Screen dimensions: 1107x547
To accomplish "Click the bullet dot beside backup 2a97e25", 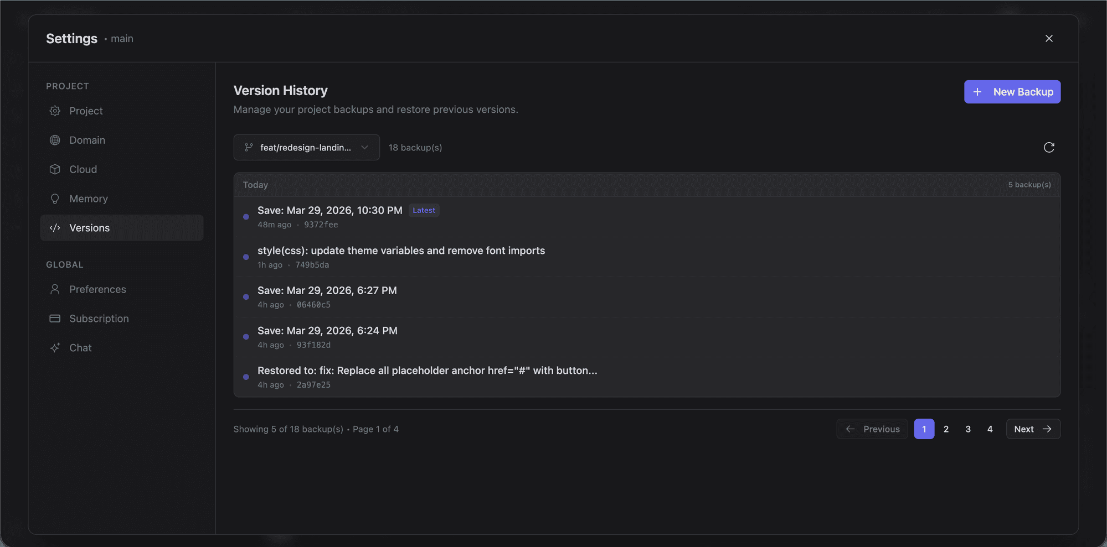I will pos(246,377).
